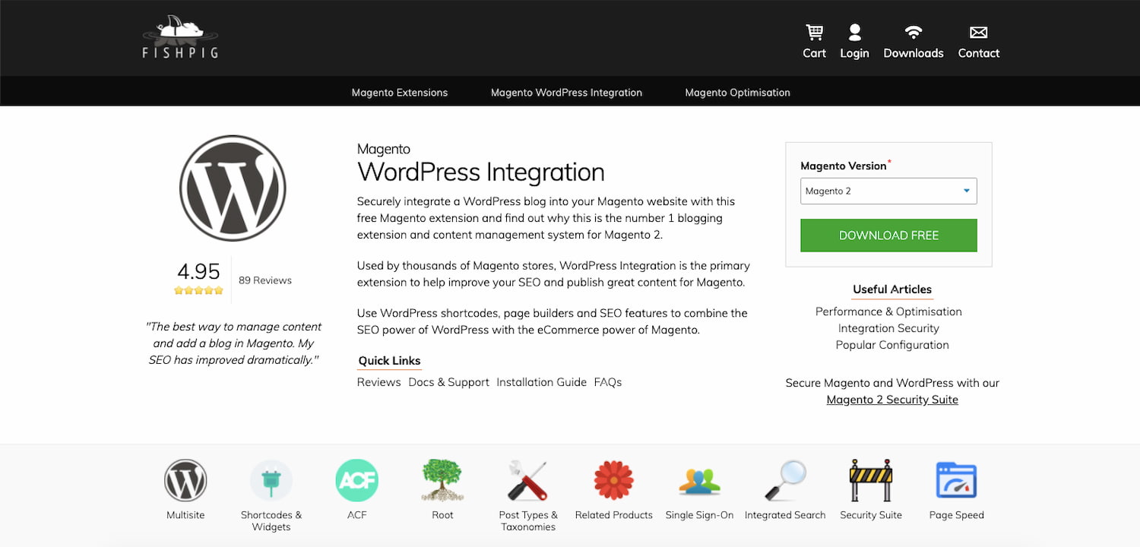Click the Shortcodes & Widgets plug icon

271,480
